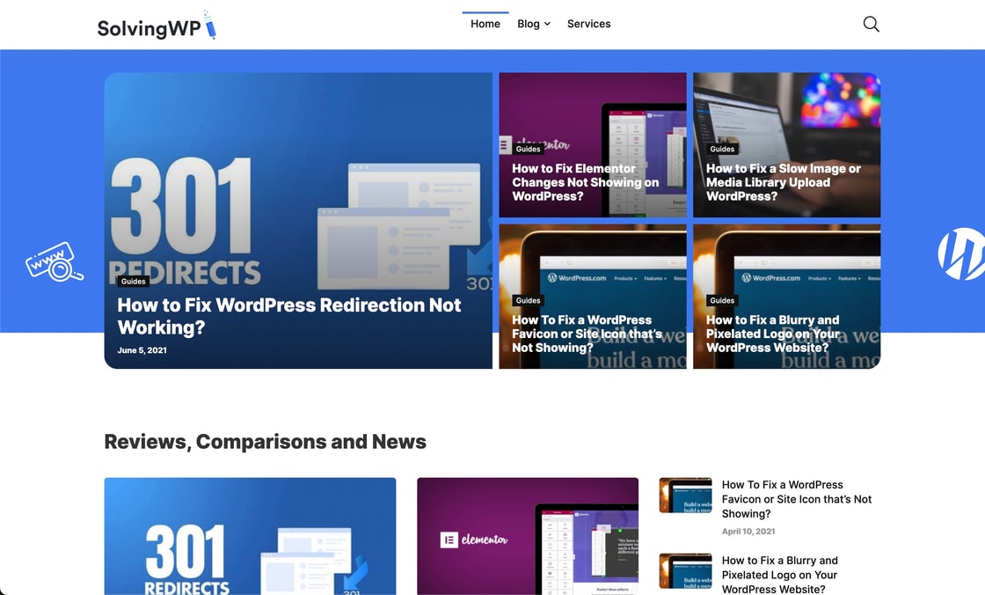The width and height of the screenshot is (985, 595).
Task: Click the Guides tag on the Redirection post
Action: tap(133, 281)
